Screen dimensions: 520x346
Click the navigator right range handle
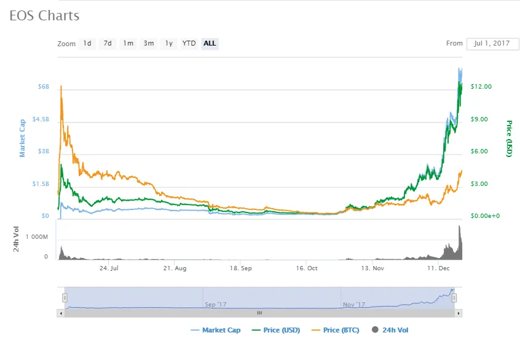pos(454,298)
